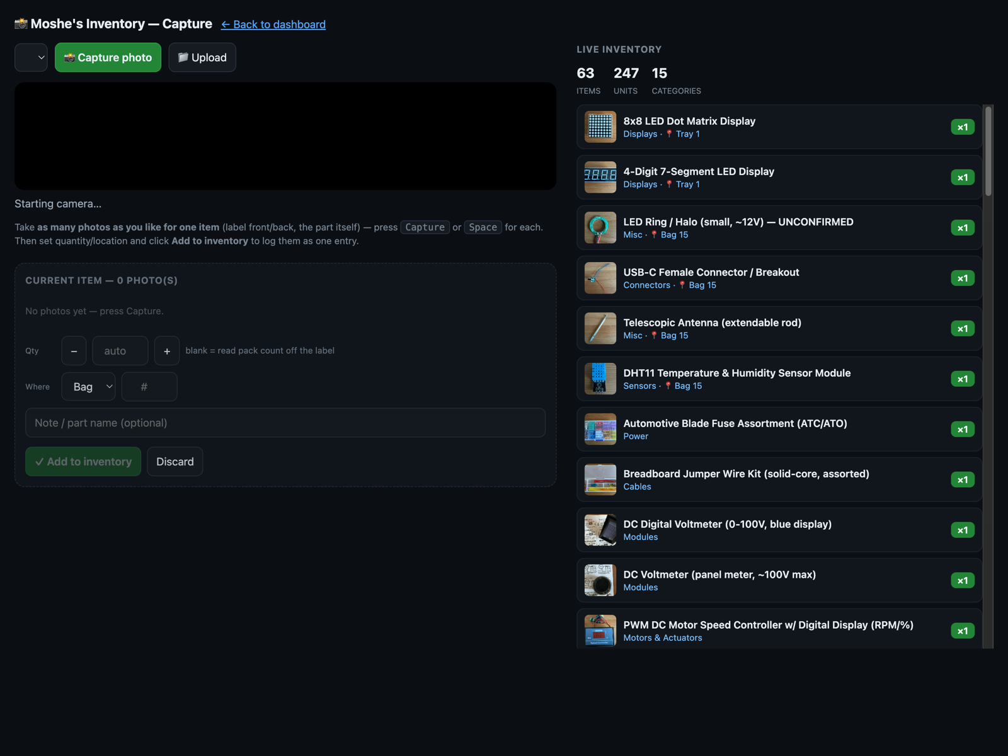The height and width of the screenshot is (756, 1008).
Task: Click x1 badge on Automotive Blade Fuse Assortment
Action: click(x=963, y=430)
